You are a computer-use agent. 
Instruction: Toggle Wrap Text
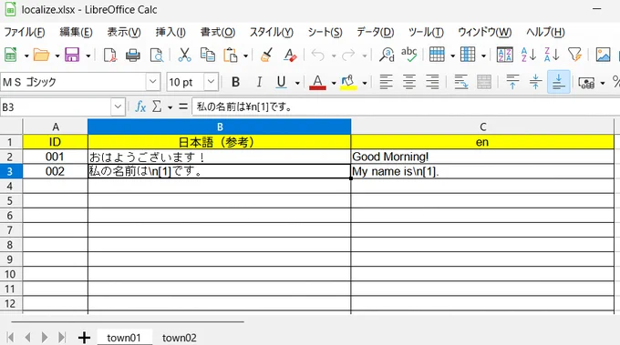pos(461,82)
